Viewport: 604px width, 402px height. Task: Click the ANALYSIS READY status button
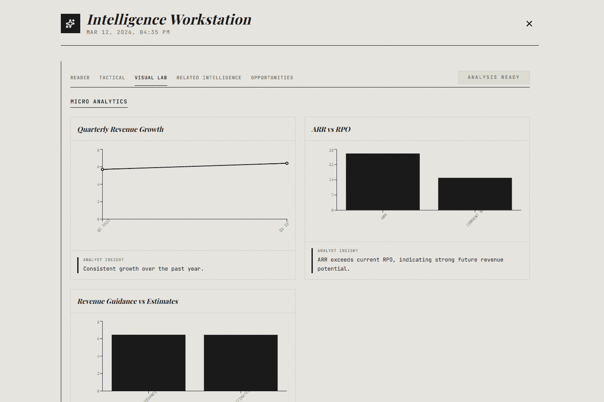[494, 77]
